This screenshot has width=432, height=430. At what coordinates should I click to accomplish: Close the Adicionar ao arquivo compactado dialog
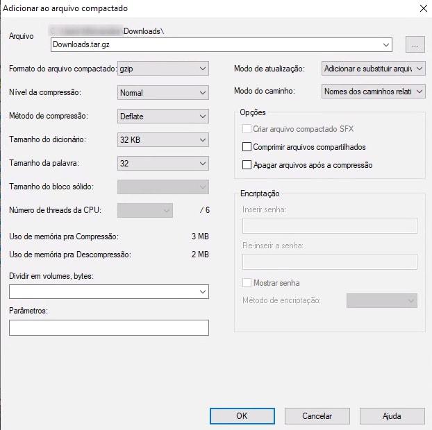pyautogui.click(x=423, y=8)
